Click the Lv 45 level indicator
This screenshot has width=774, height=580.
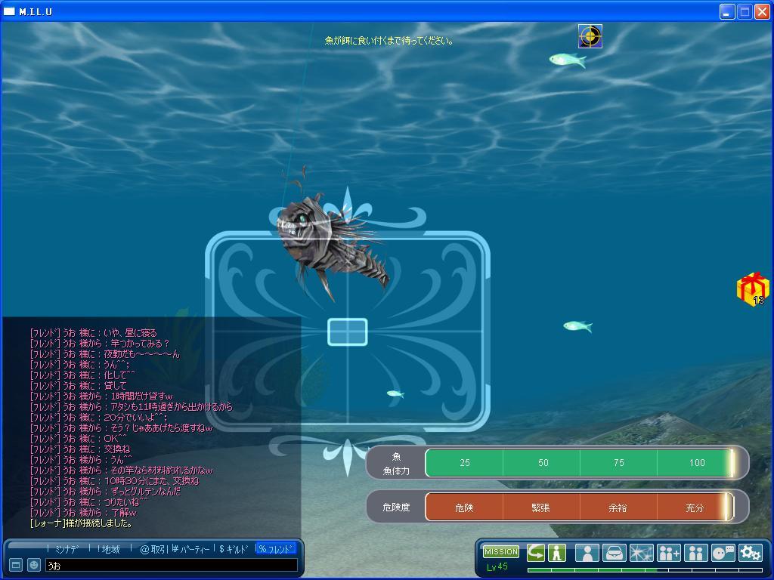pyautogui.click(x=497, y=566)
